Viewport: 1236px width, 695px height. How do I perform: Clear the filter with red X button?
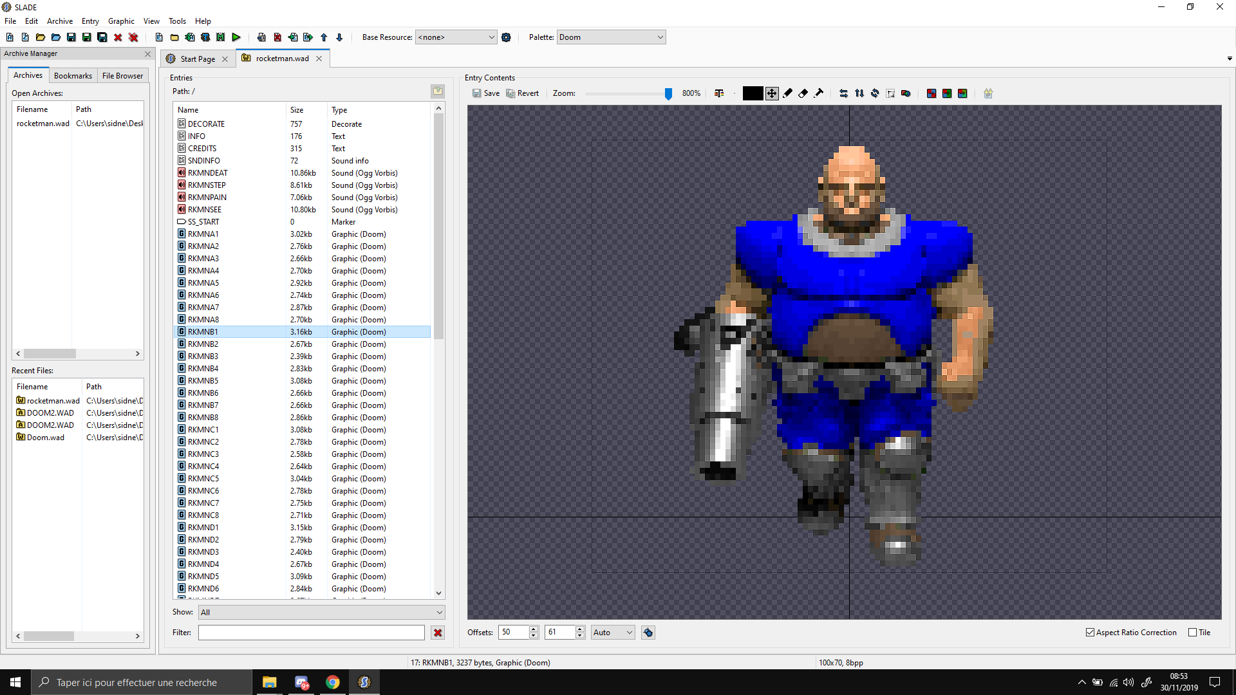click(x=438, y=633)
